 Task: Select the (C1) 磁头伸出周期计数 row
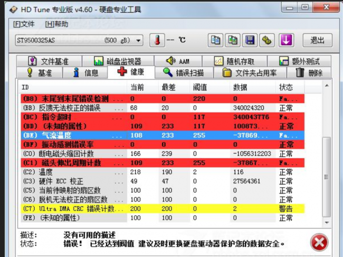163,163
